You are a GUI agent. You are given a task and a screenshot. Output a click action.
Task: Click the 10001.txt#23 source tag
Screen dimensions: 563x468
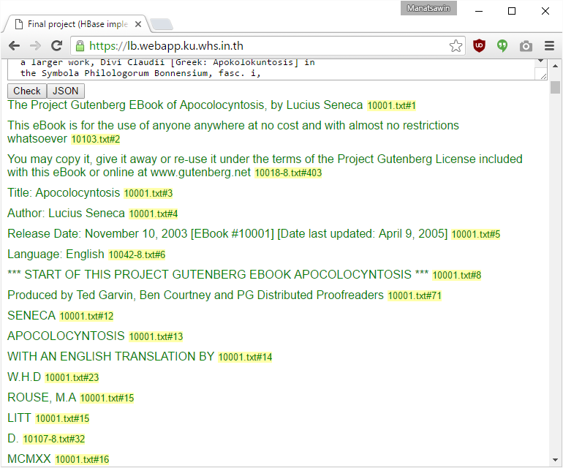coord(72,378)
